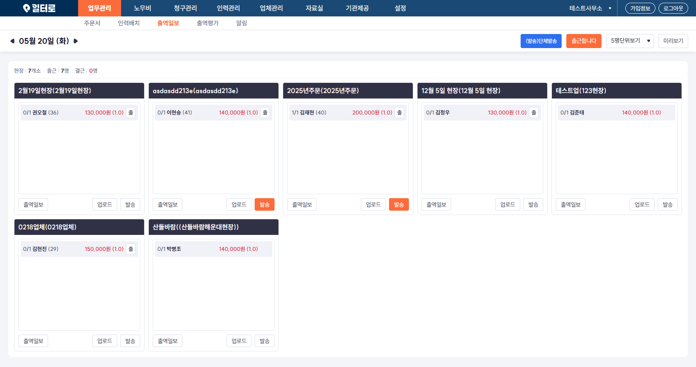Viewport: 696px width, 367px height.
Task: Click the 미리보기 button
Action: [673, 41]
